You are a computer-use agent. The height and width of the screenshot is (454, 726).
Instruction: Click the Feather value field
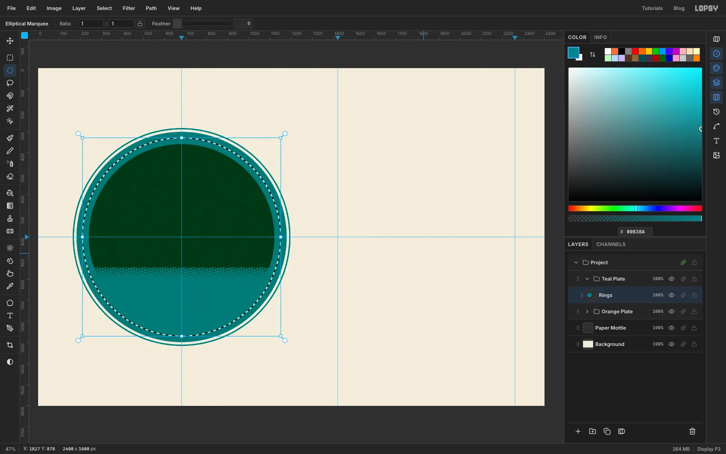(243, 24)
